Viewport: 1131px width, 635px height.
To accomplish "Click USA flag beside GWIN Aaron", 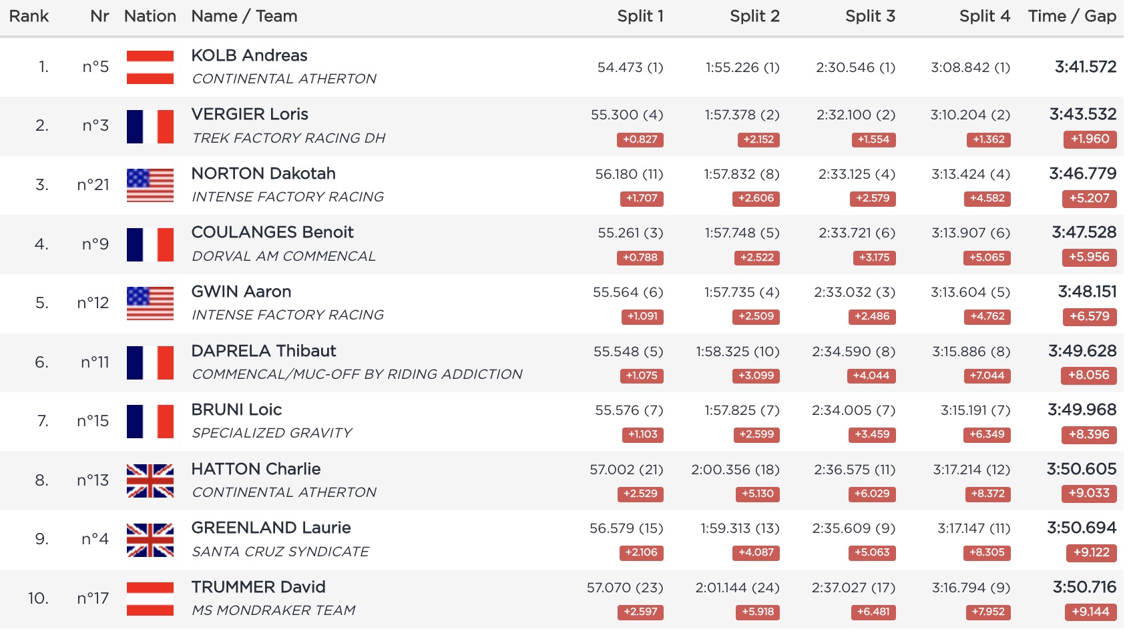I will (150, 303).
